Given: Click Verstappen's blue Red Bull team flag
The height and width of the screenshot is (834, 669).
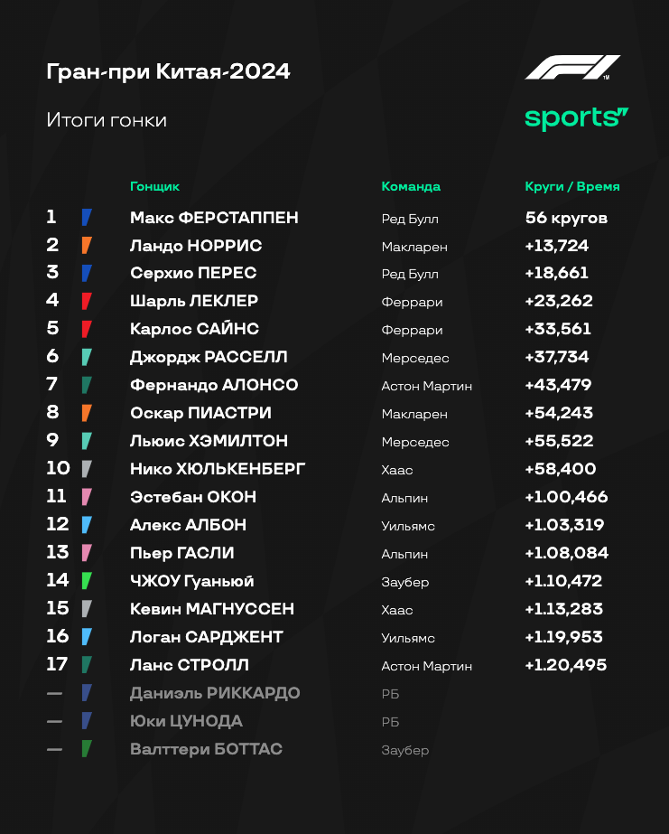Looking at the screenshot, I should click(87, 218).
